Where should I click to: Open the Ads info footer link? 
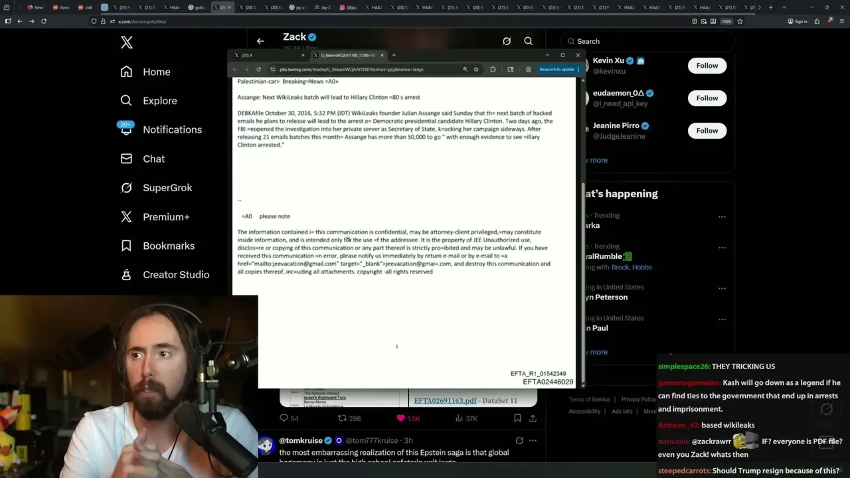click(622, 412)
